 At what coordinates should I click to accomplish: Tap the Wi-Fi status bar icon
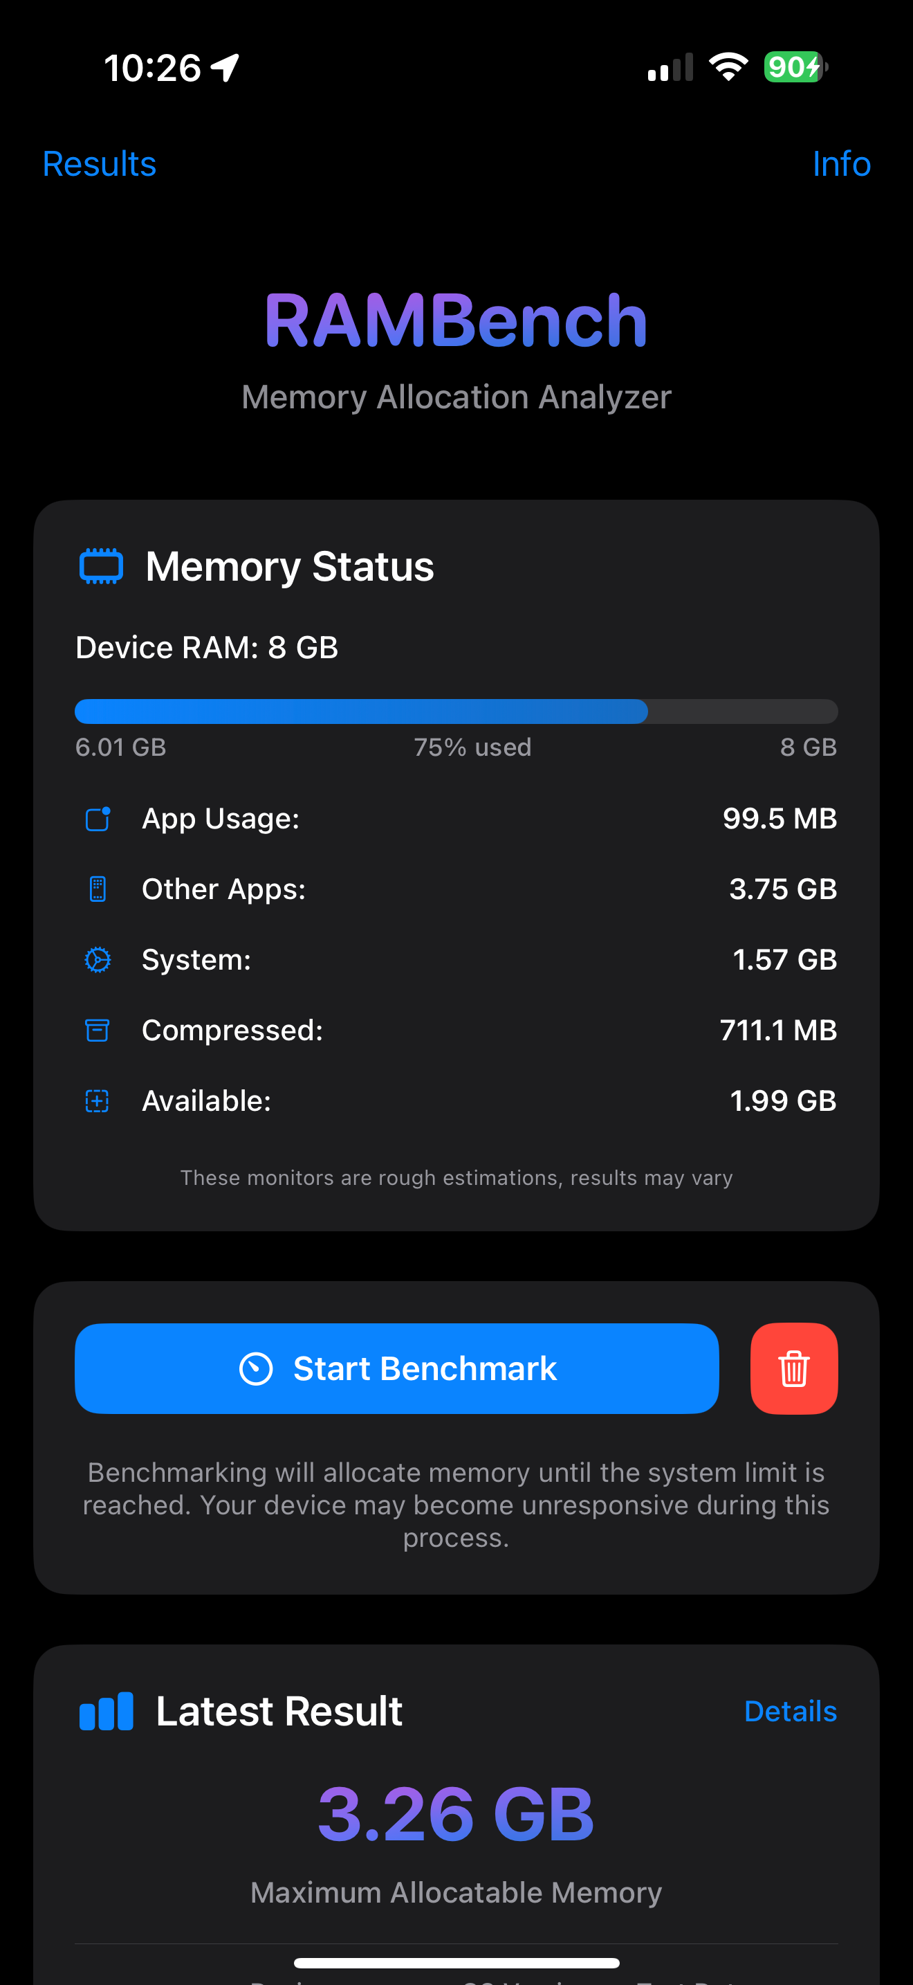[727, 66]
